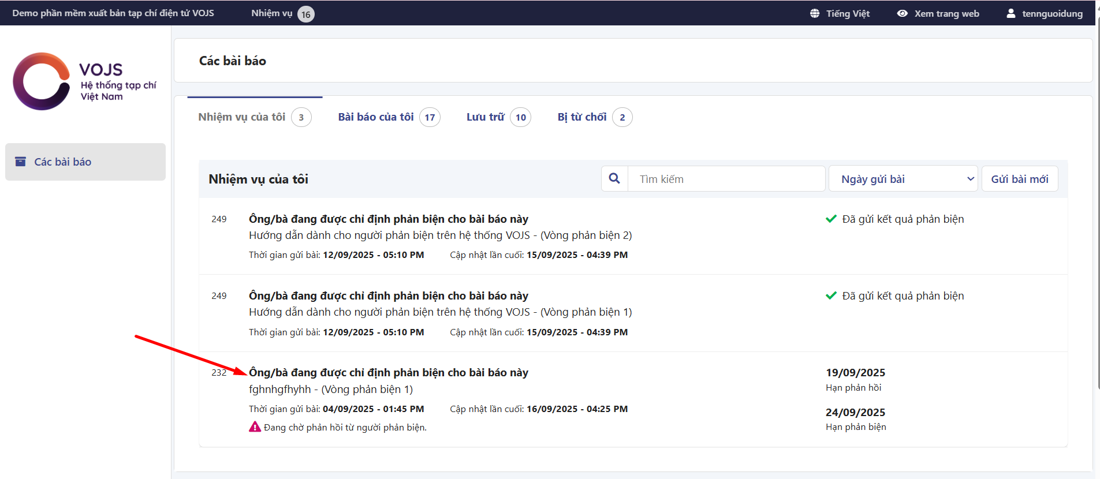Click the green checkmark on the first submission
Viewport: 1100px width, 479px height.
click(831, 219)
